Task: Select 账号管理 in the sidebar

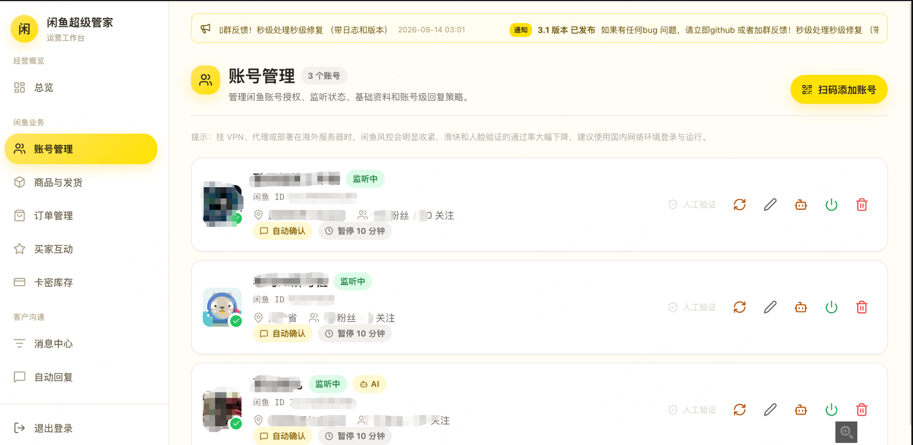Action: point(81,149)
